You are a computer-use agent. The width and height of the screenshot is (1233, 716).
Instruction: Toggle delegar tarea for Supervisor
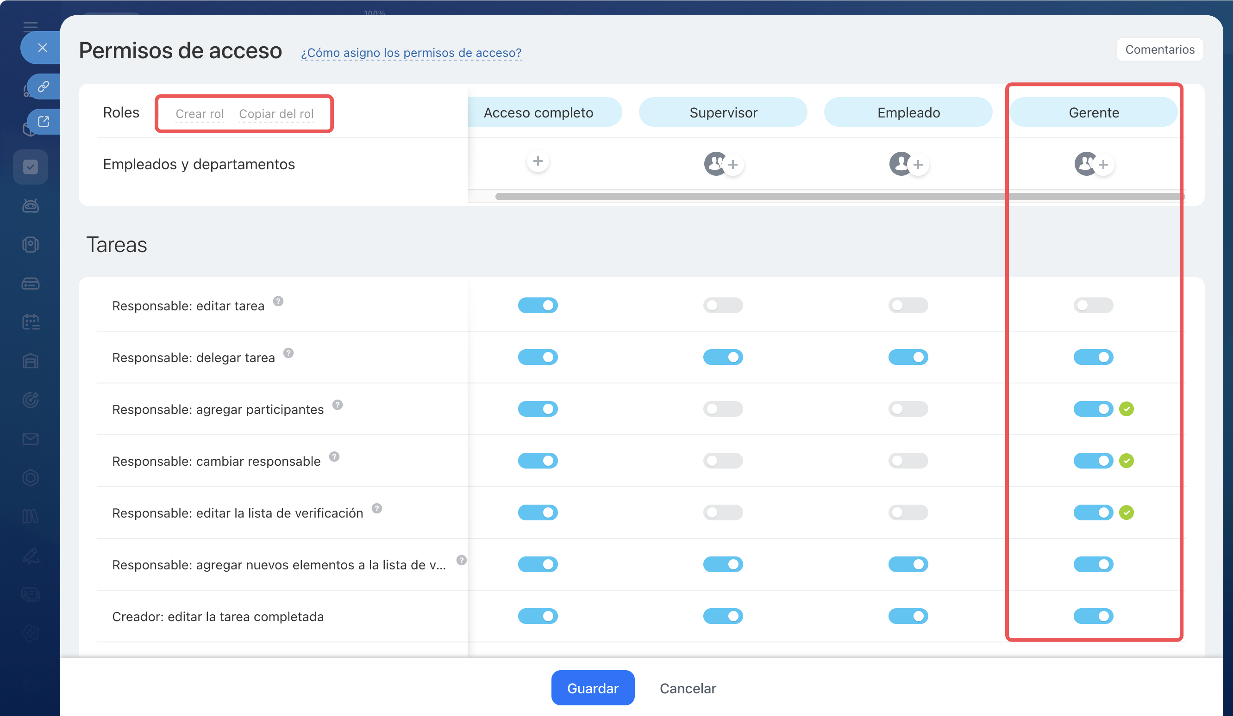(x=723, y=357)
